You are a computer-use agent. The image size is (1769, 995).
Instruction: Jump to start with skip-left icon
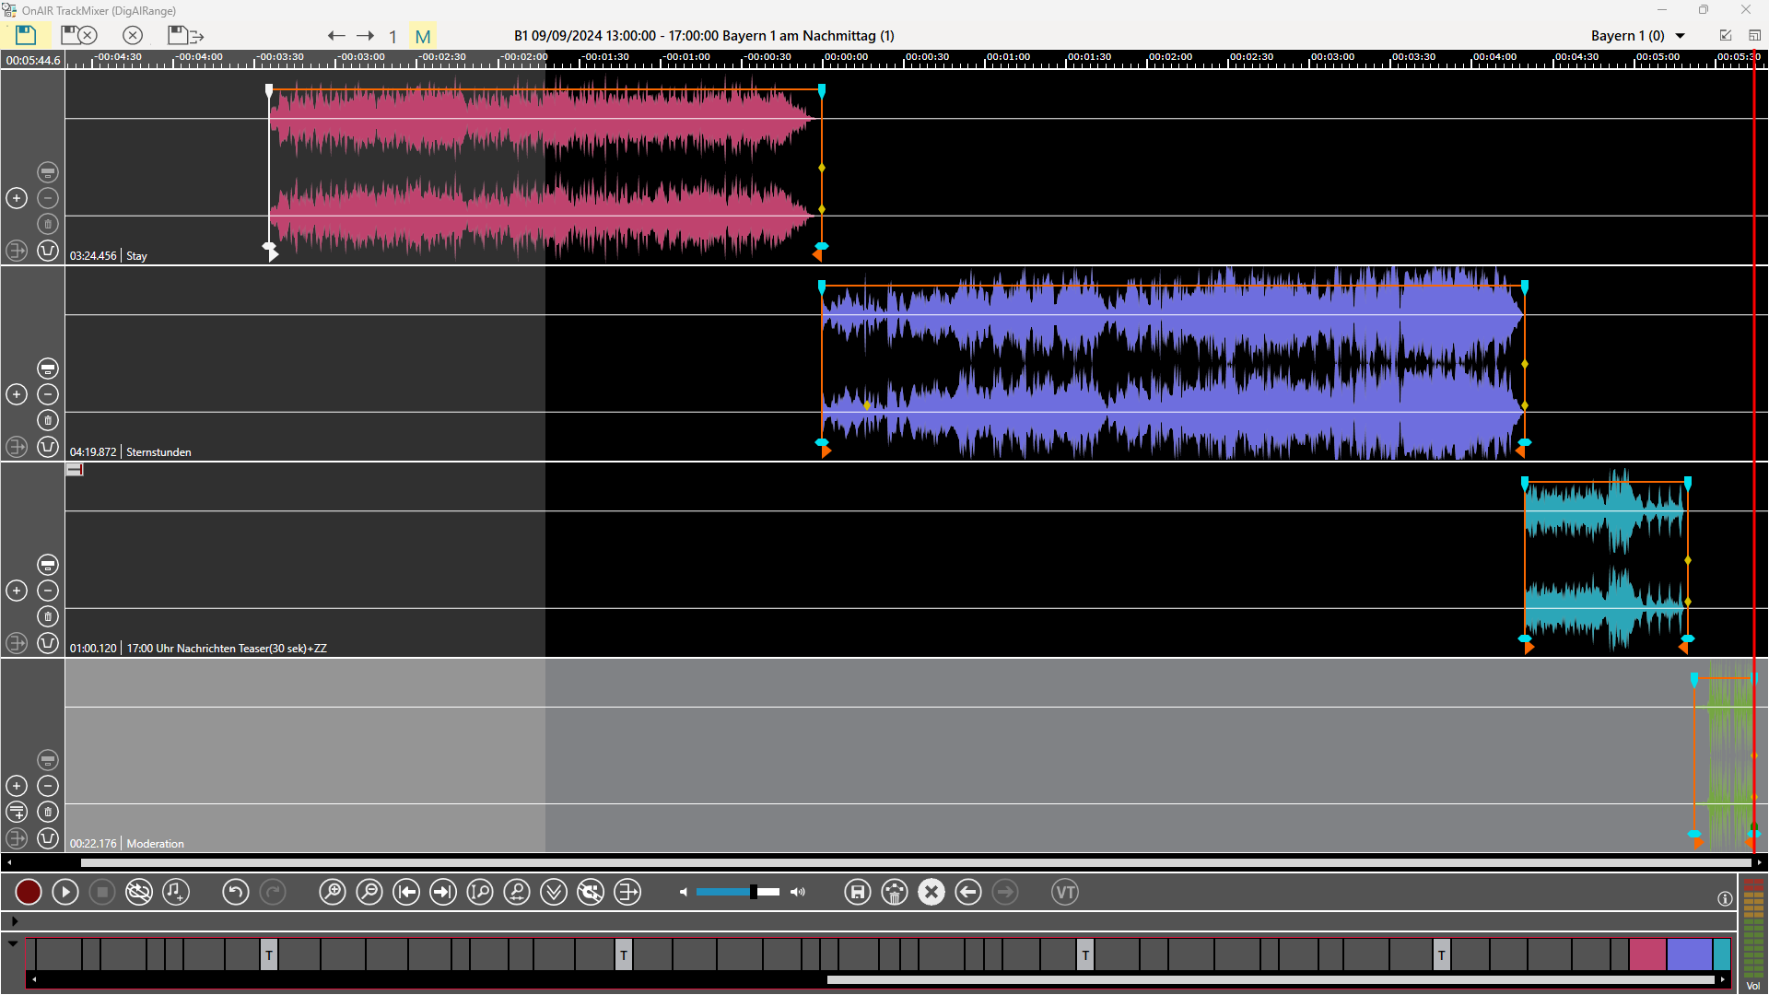[x=405, y=892]
